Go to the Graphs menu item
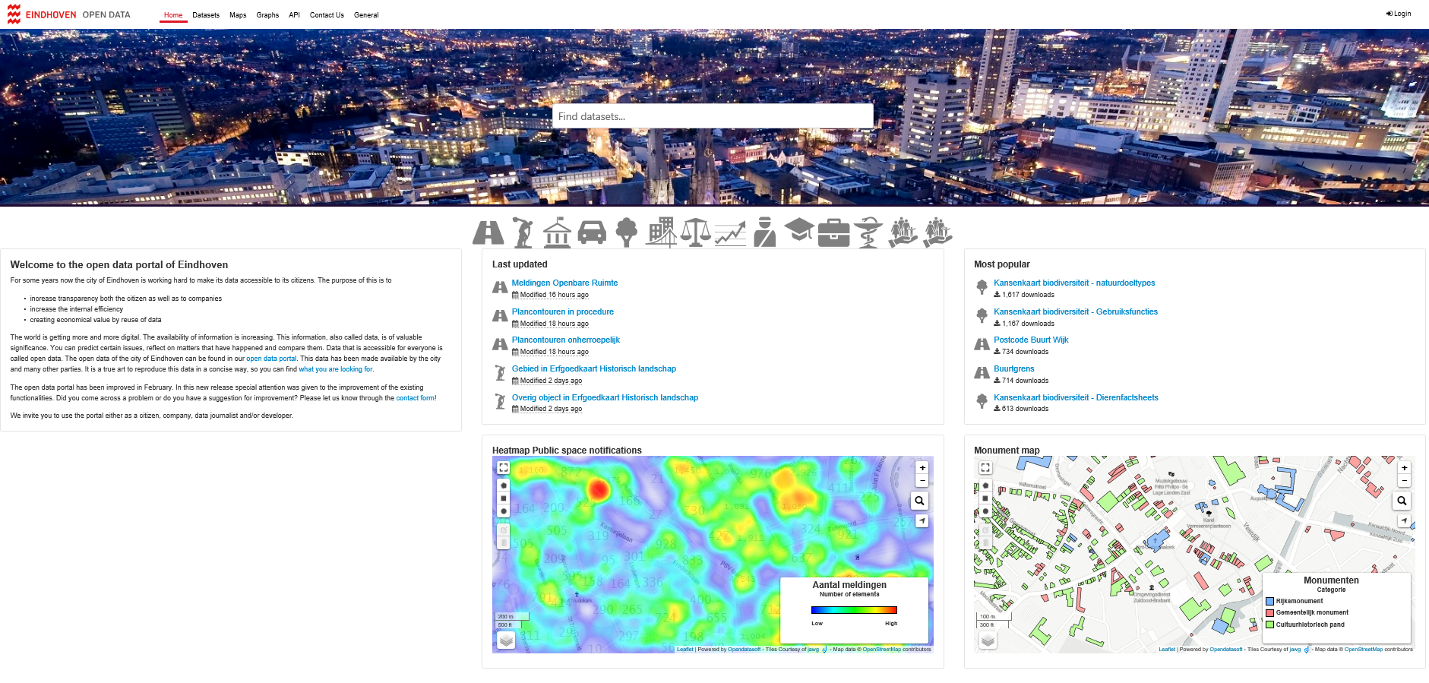The width and height of the screenshot is (1429, 683). coord(267,15)
